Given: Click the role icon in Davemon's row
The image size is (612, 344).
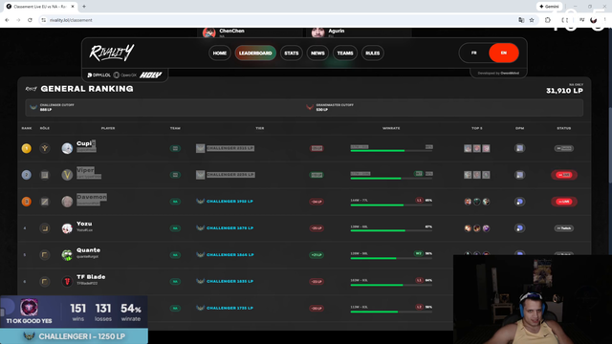Looking at the screenshot, I should coord(45,202).
